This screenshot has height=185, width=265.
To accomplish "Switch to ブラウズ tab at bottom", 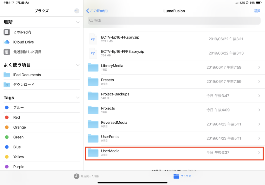I will (x=182, y=176).
